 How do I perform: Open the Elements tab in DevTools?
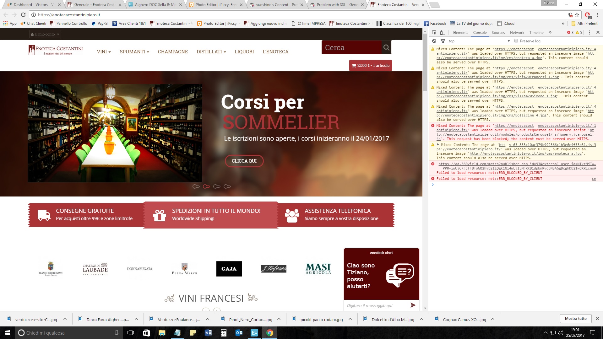pyautogui.click(x=460, y=33)
